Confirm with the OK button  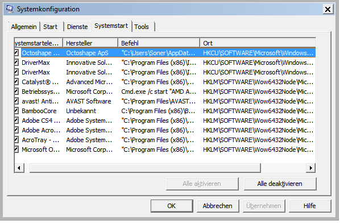(x=172, y=206)
